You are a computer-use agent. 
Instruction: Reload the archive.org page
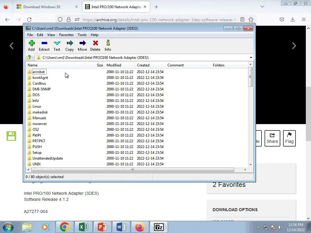[x=29, y=19]
